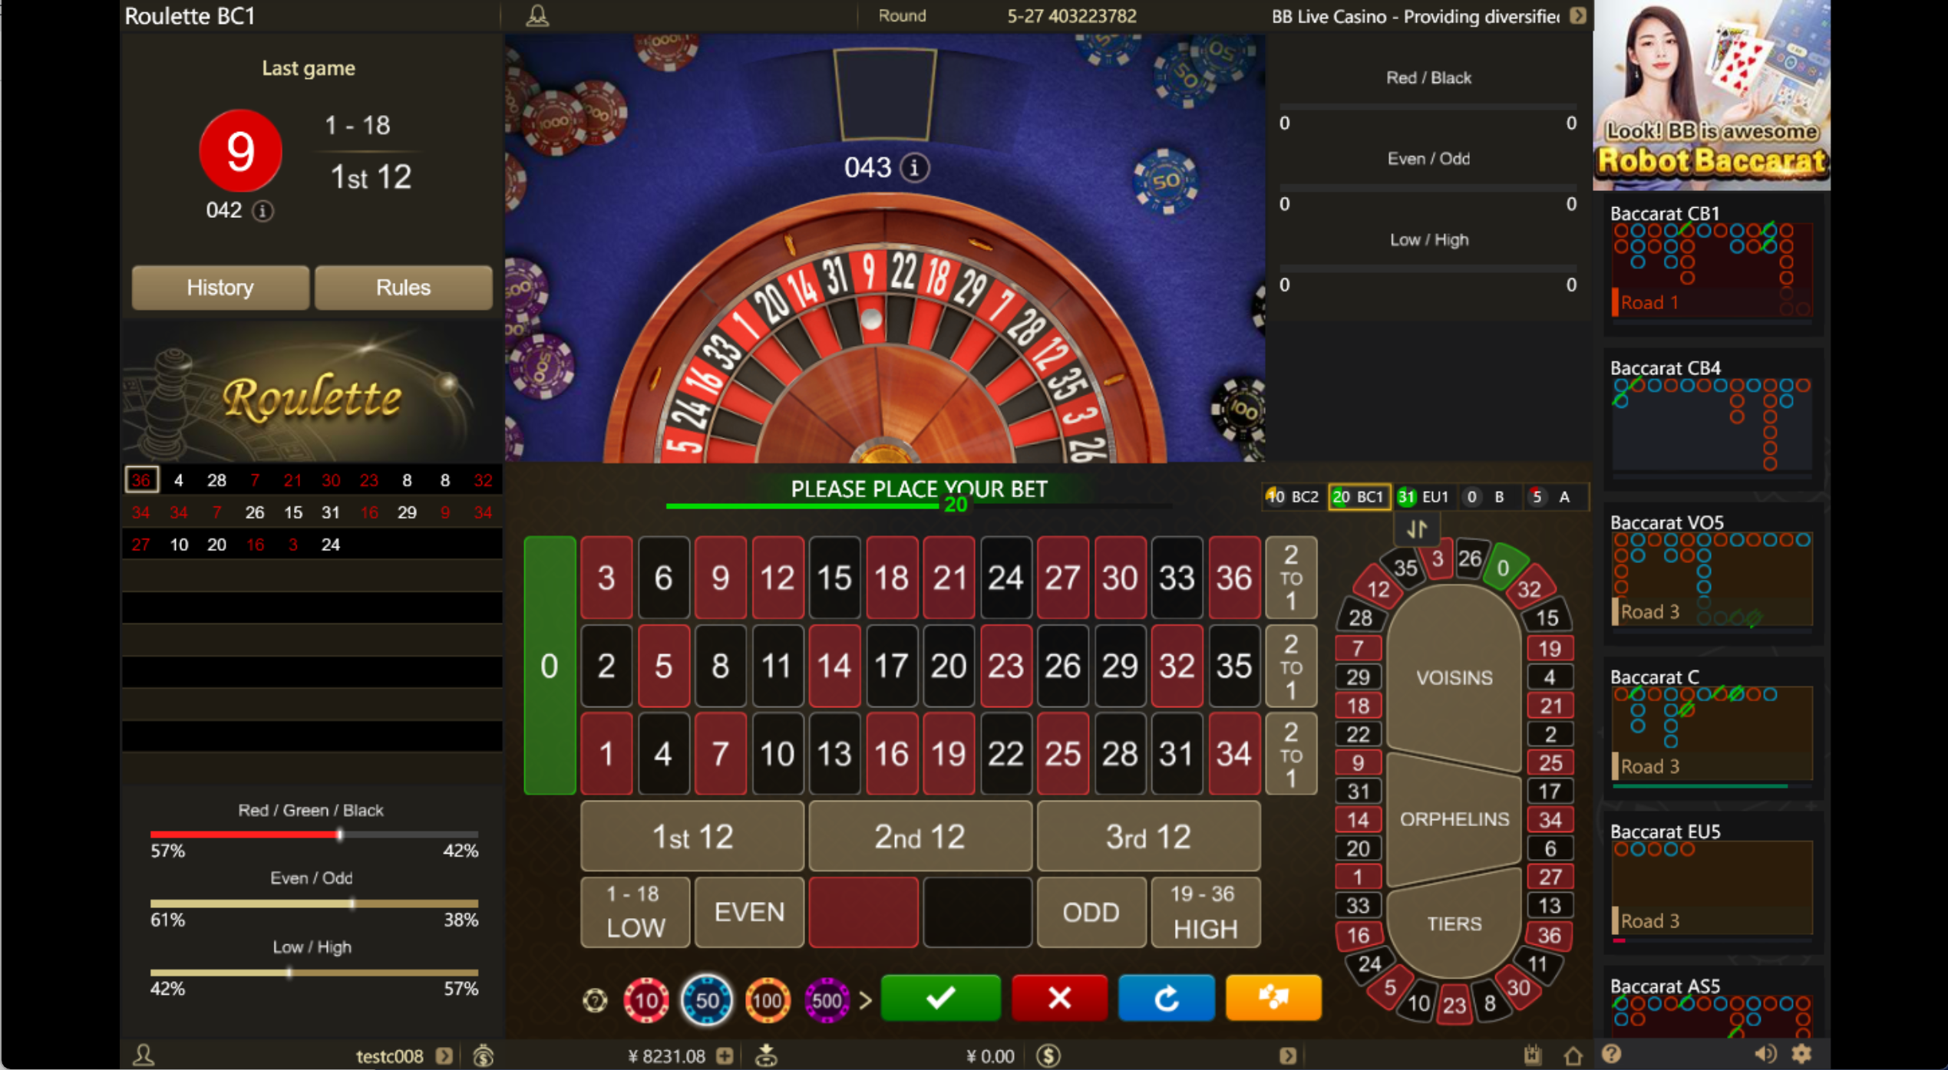Open the round 043 info icon
This screenshot has width=1948, height=1070.
(913, 167)
